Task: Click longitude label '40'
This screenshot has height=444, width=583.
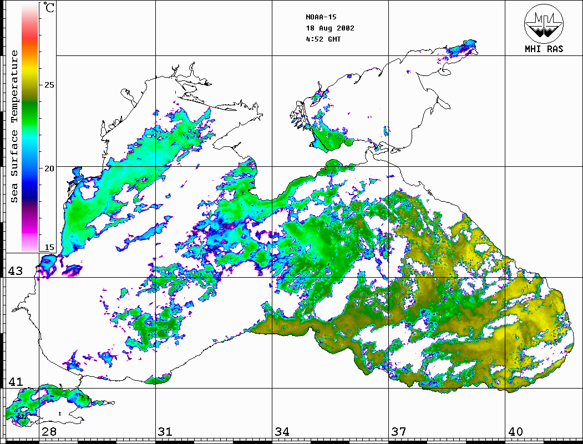Action: point(515,431)
